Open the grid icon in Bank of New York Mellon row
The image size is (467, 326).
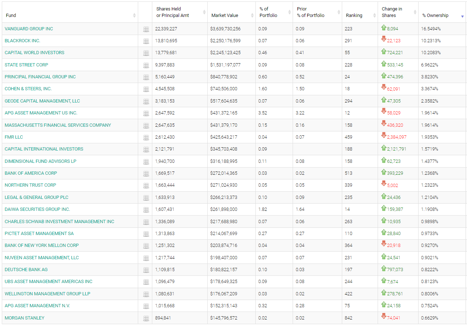click(146, 246)
